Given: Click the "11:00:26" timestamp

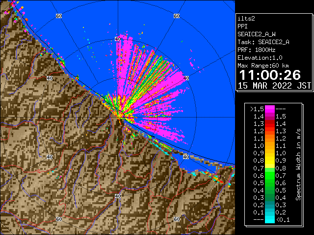Looking at the screenshot, I should pyautogui.click(x=270, y=75).
